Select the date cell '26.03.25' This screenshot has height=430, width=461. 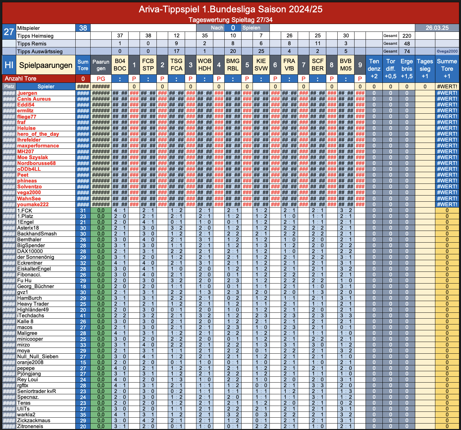pyautogui.click(x=437, y=28)
